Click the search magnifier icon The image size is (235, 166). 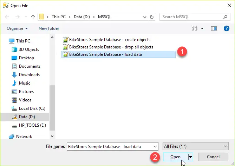(225, 17)
